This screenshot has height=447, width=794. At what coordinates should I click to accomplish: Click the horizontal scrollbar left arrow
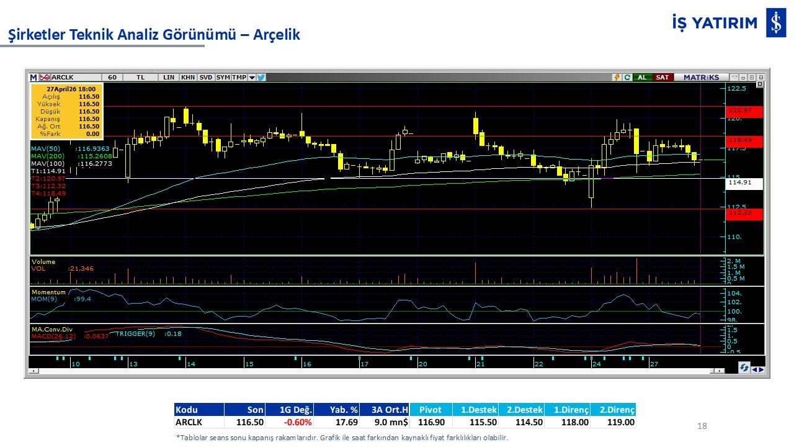(x=32, y=371)
